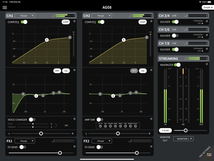Screen dimensions: 214x161
Task: Click the Wi-Fi status icon
Action: (x=200, y=2)
